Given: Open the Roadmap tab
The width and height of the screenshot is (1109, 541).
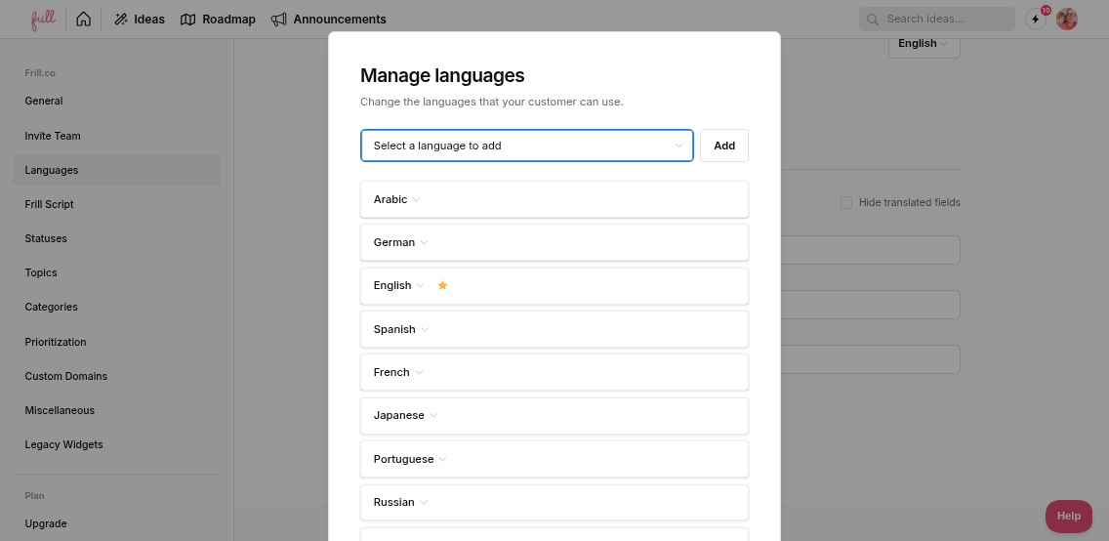Looking at the screenshot, I should [218, 20].
